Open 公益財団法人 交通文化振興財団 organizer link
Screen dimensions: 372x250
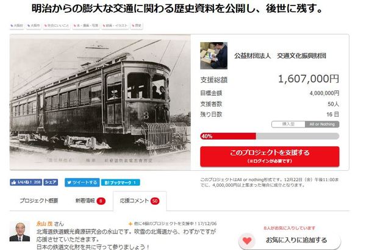pos(280,55)
